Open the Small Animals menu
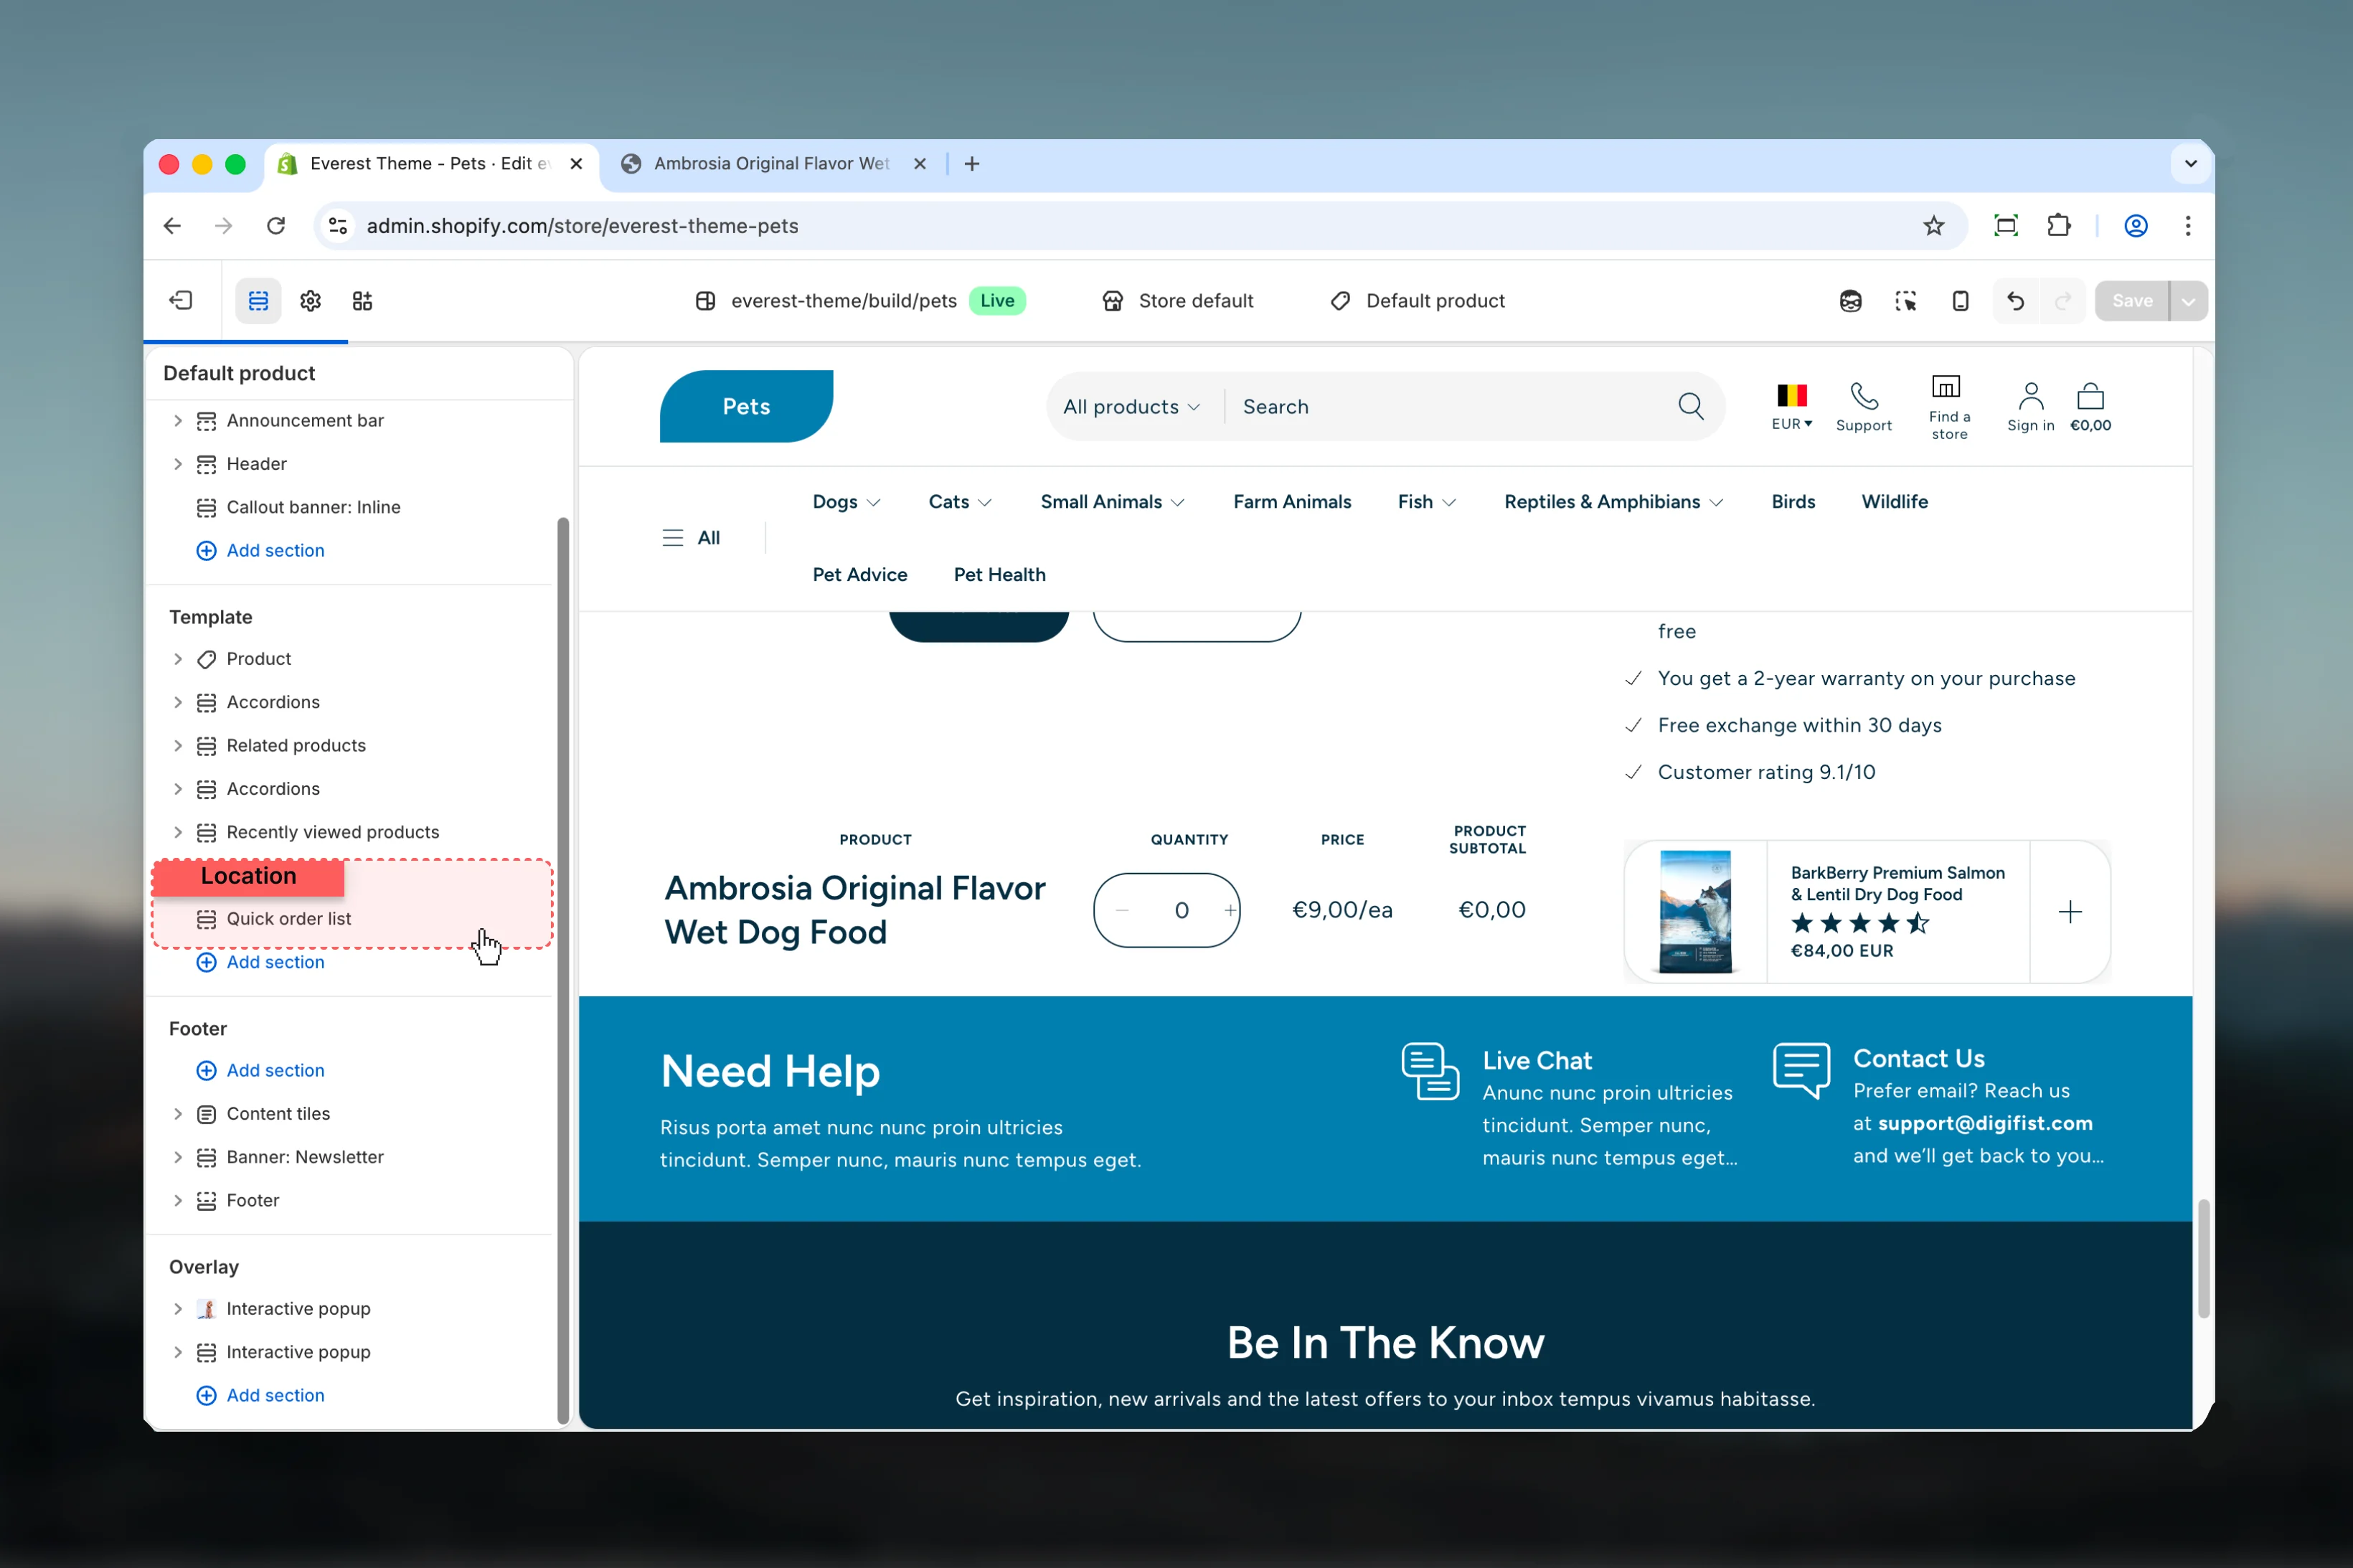 [x=1112, y=502]
